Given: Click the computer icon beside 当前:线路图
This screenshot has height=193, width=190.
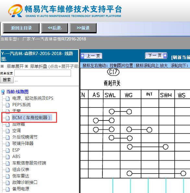Looking at the screenshot, I should 3,92.
